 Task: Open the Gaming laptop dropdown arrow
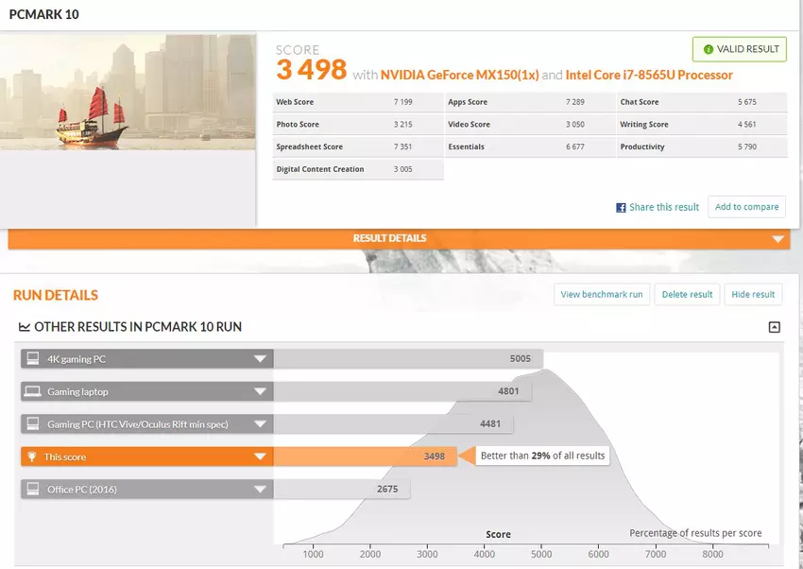click(259, 391)
